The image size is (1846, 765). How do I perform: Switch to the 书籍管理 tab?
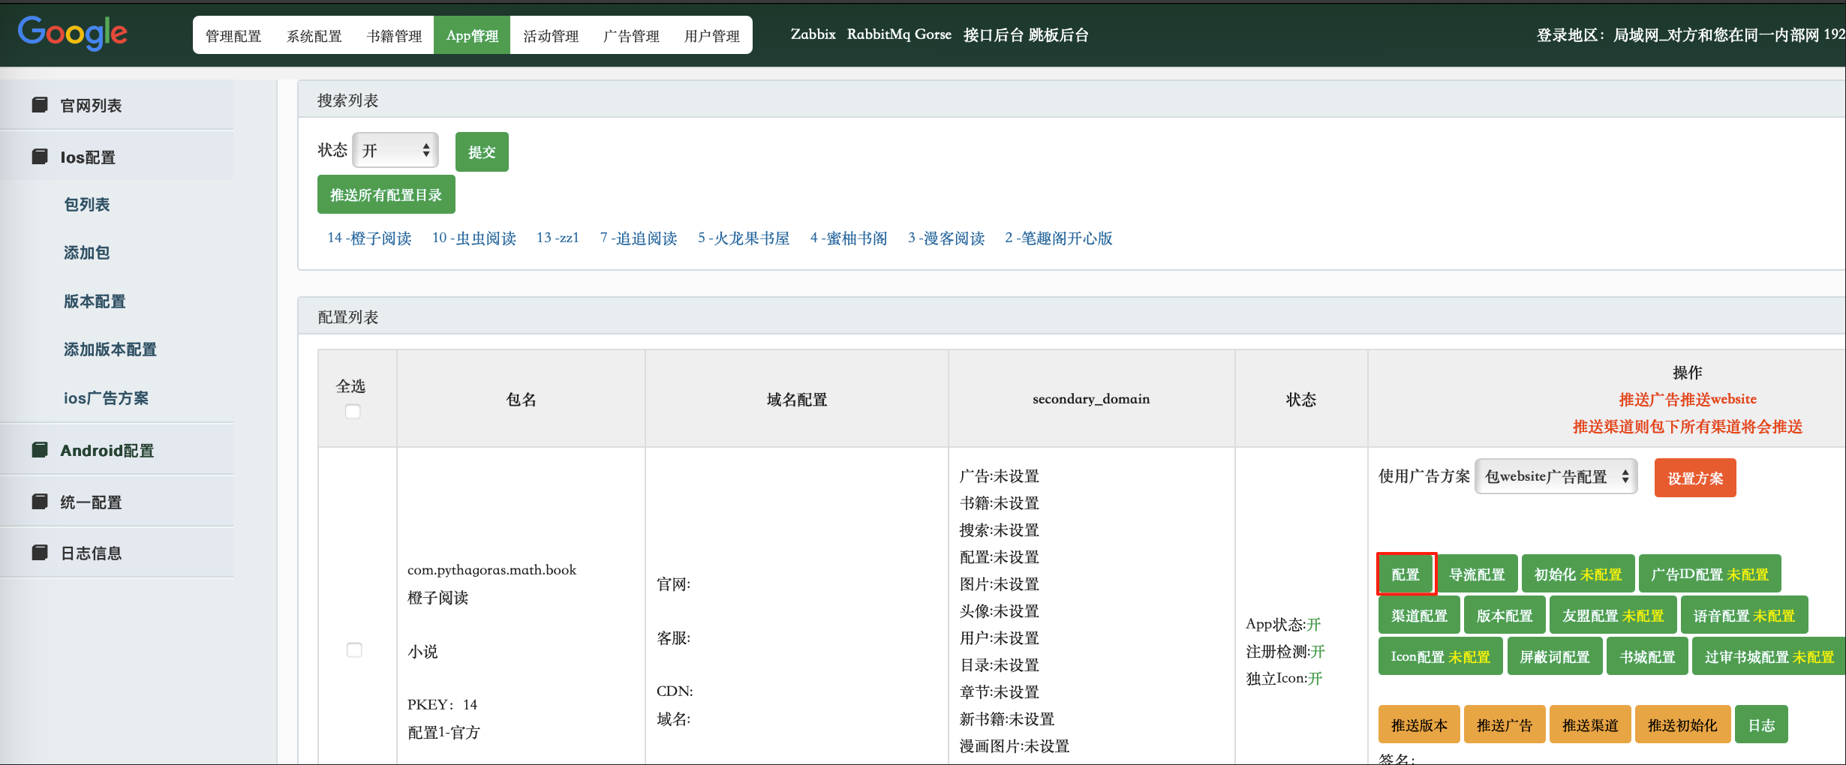pos(394,36)
